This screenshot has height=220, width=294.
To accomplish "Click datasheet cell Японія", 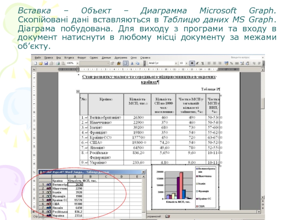I will (x=60, y=208).
